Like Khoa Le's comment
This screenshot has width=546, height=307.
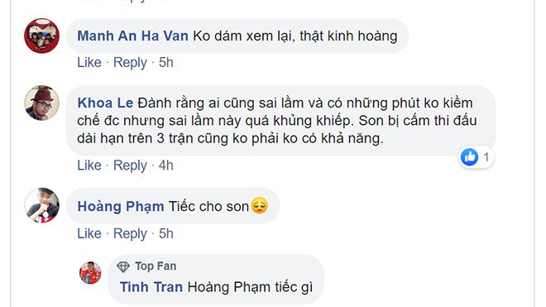pyautogui.click(x=89, y=165)
